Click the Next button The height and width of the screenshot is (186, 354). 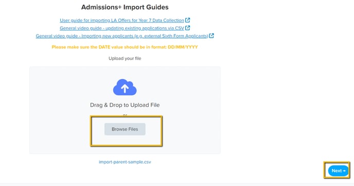point(338,171)
